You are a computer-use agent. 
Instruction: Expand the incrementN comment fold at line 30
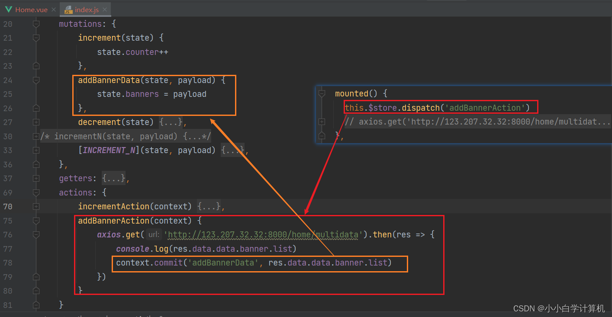(x=36, y=137)
